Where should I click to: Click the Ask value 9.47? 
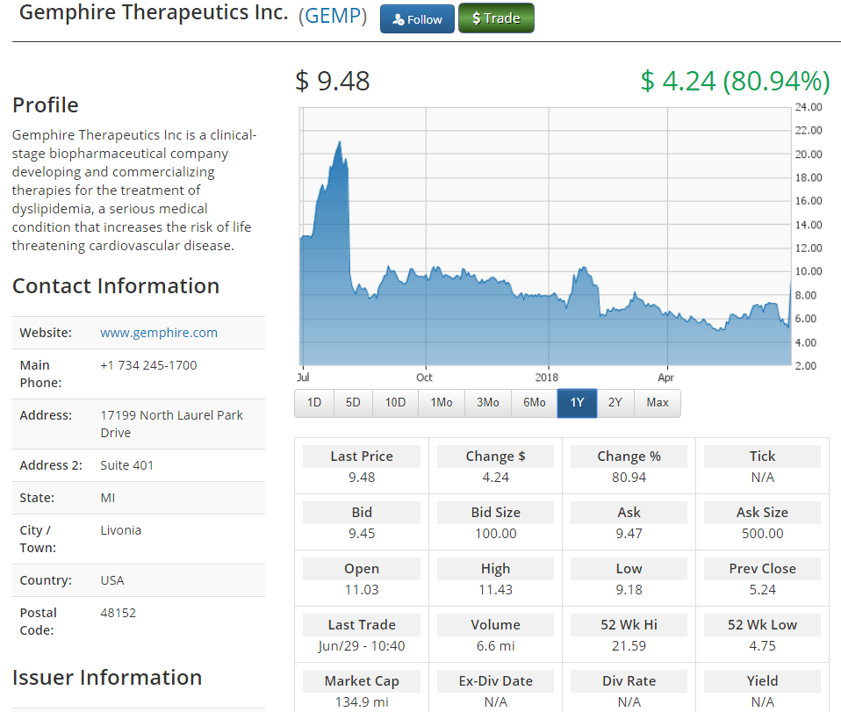[629, 533]
